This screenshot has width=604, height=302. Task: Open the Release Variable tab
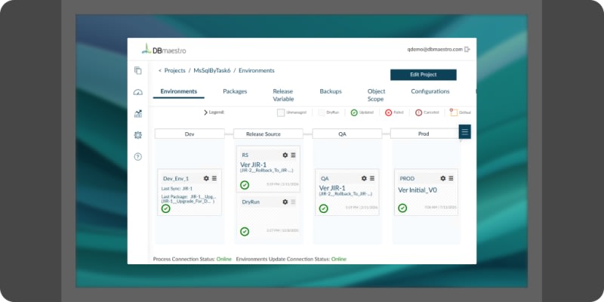[283, 95]
